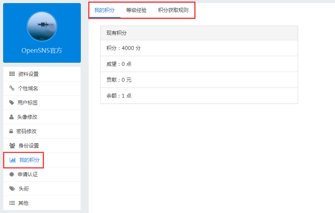
Task: Switch to the 积分获取规则 tab
Action: [x=173, y=10]
